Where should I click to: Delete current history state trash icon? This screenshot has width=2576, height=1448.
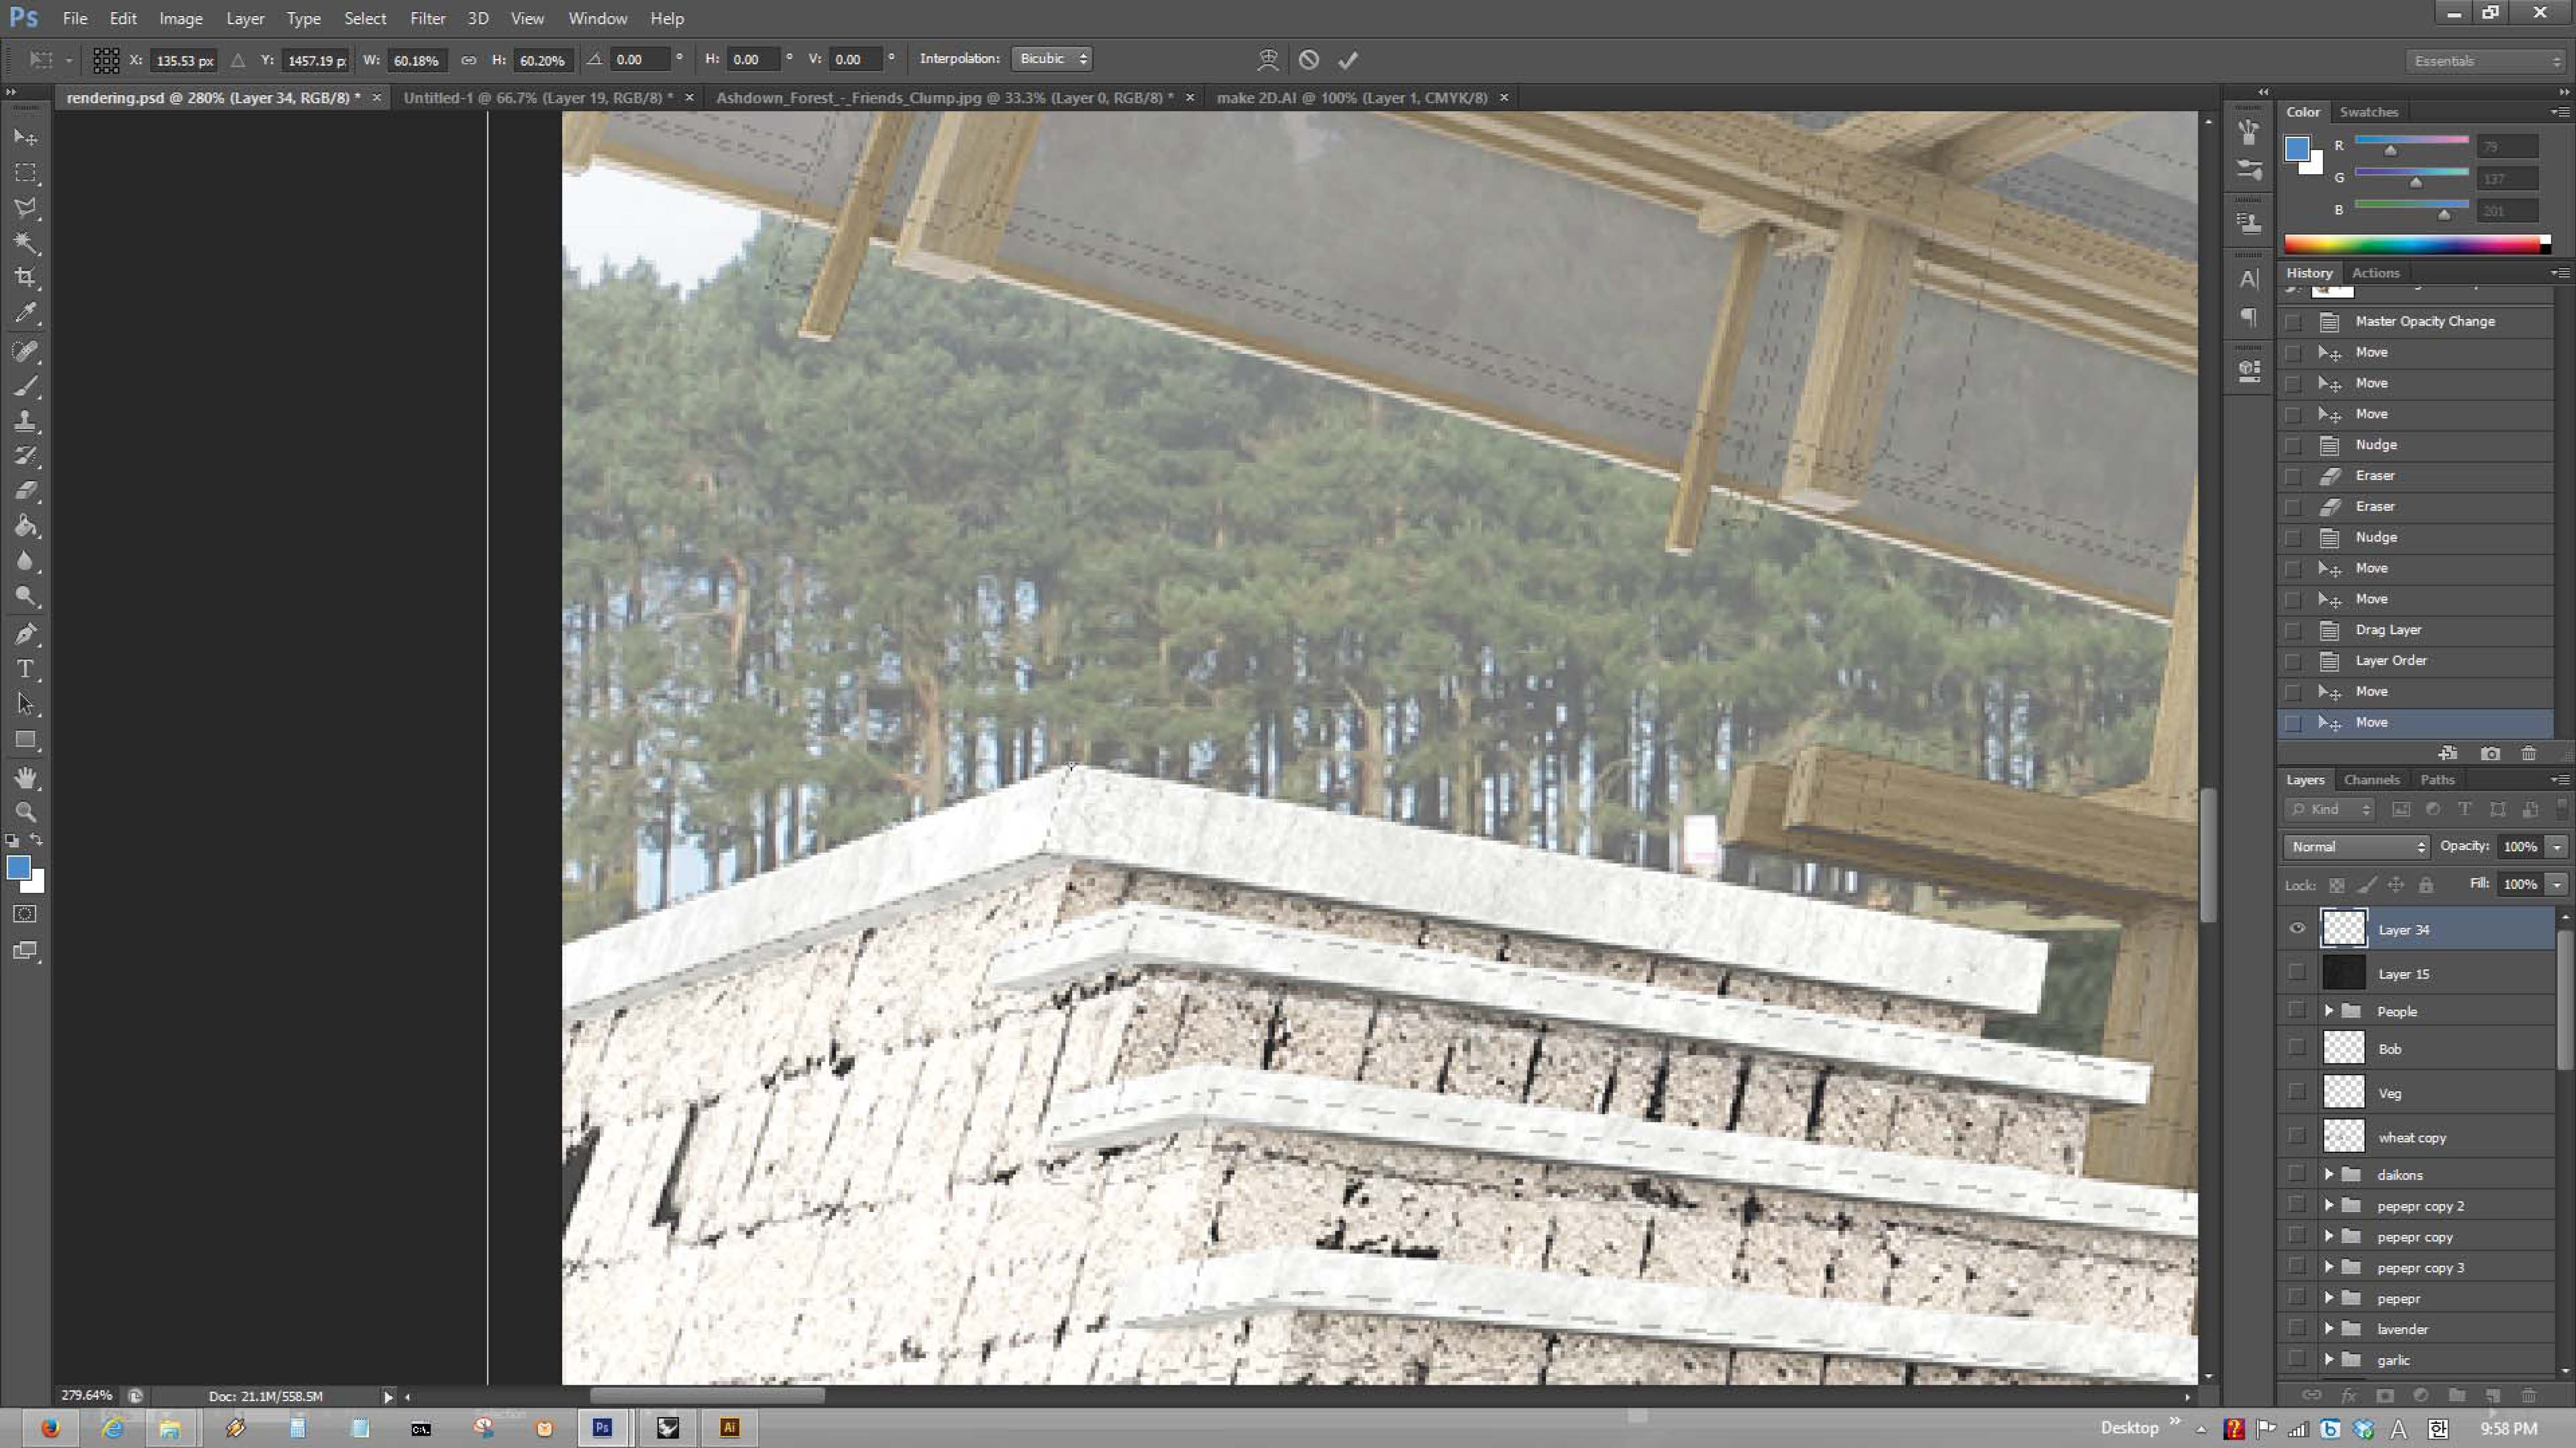pyautogui.click(x=2529, y=753)
